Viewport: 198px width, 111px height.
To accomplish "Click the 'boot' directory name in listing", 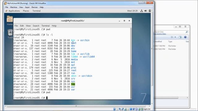I will tap(74, 43).
